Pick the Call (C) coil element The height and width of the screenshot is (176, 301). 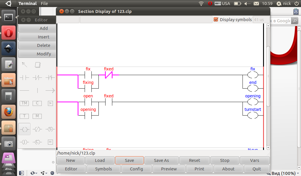[x=37, y=142]
